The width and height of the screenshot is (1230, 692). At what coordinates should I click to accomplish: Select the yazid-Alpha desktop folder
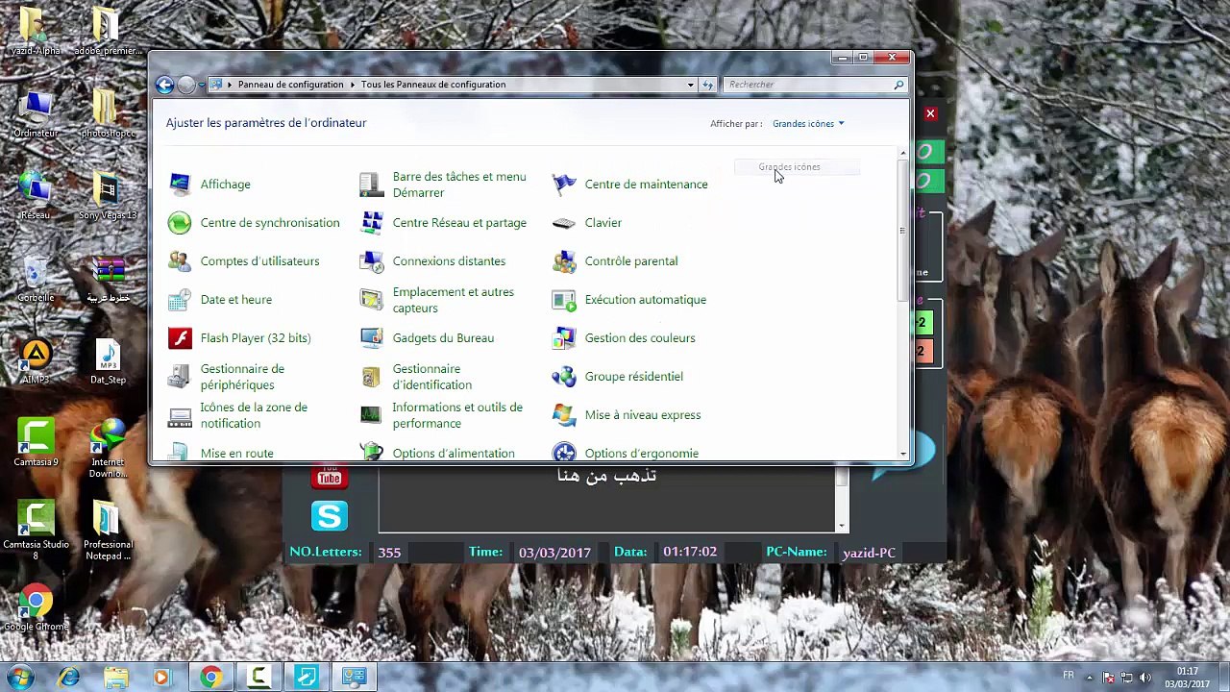[x=35, y=31]
